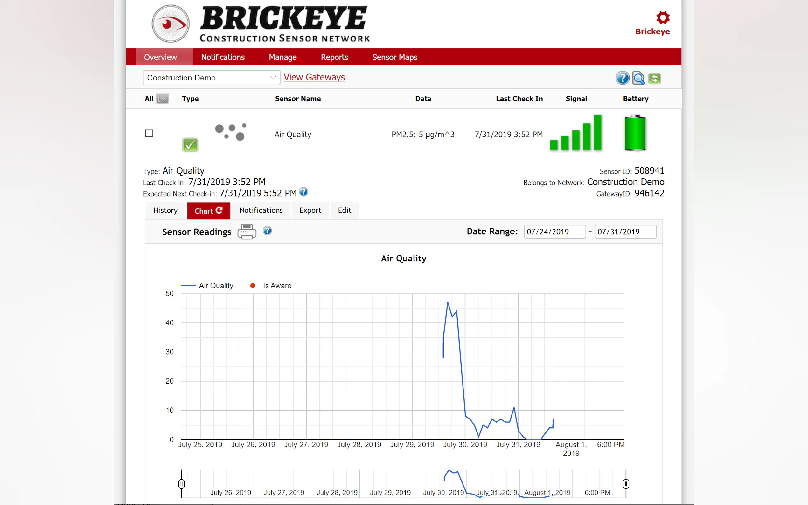This screenshot has width=808, height=505.
Task: Open the Reports menu item
Action: coord(334,57)
